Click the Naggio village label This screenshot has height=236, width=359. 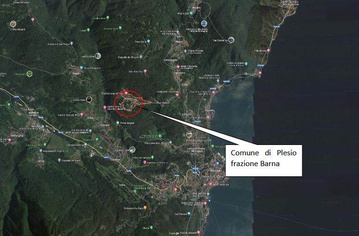click(x=76, y=73)
